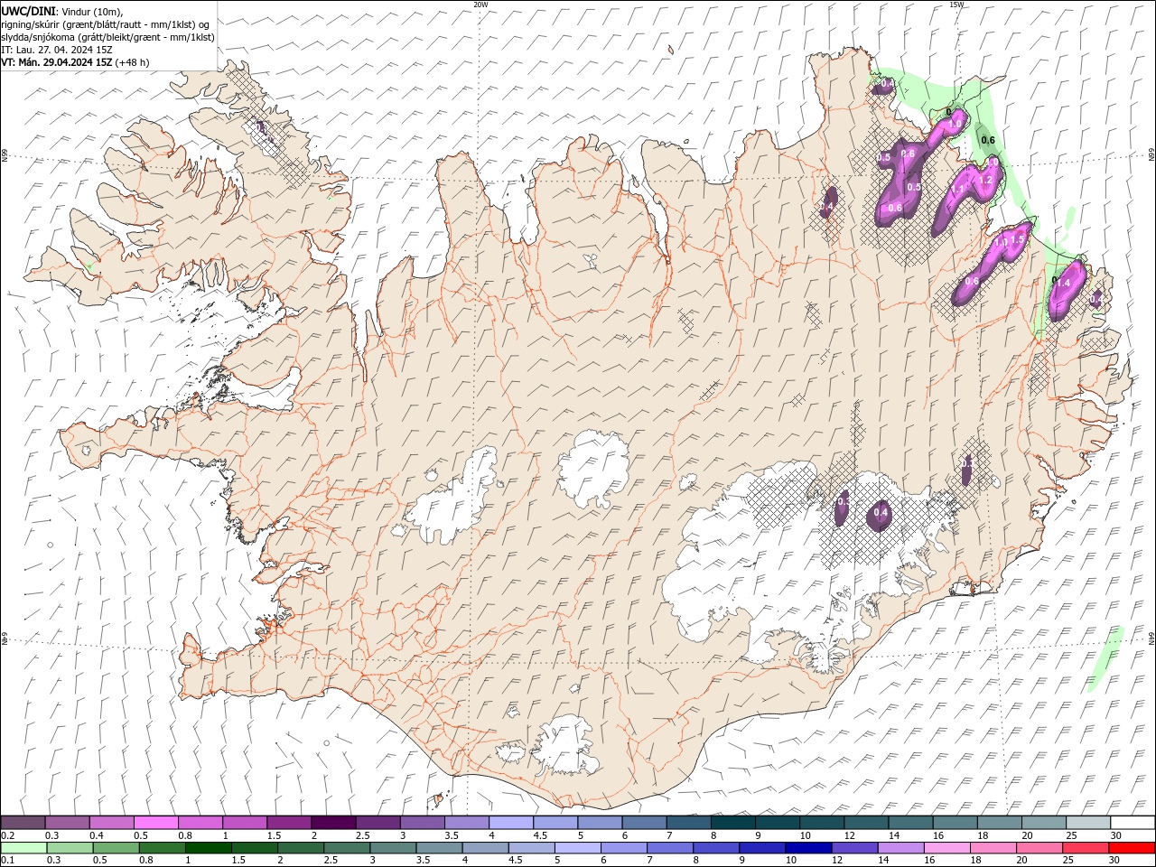Click the dusky purple 0.2–0.3 legend swatch

coord(23,822)
